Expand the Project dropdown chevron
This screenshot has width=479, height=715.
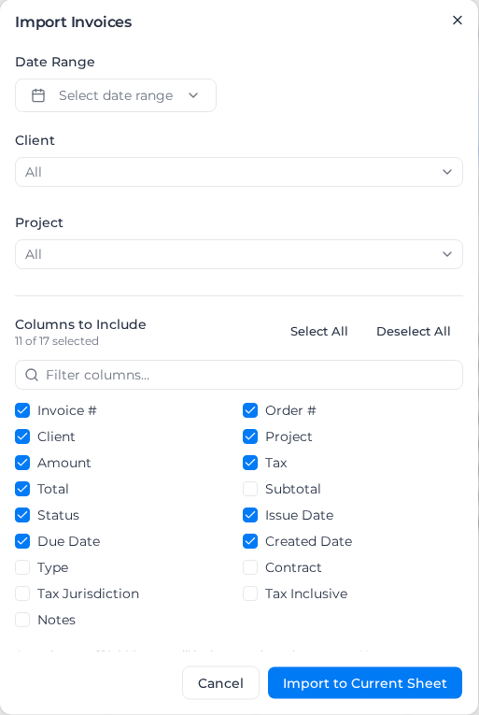[447, 254]
